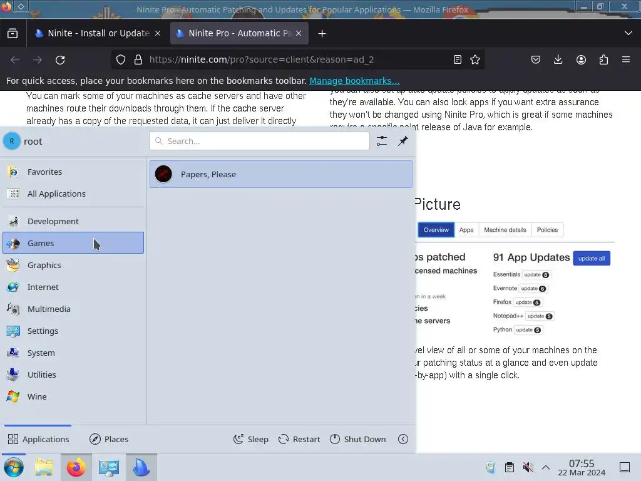
Task: Select the Overview tab on webpage
Action: point(436,230)
